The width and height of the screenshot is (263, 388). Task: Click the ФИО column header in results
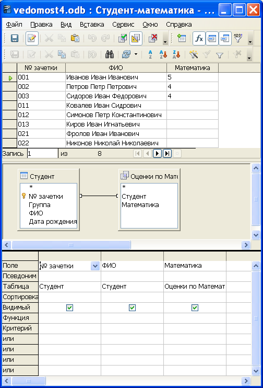pos(116,68)
